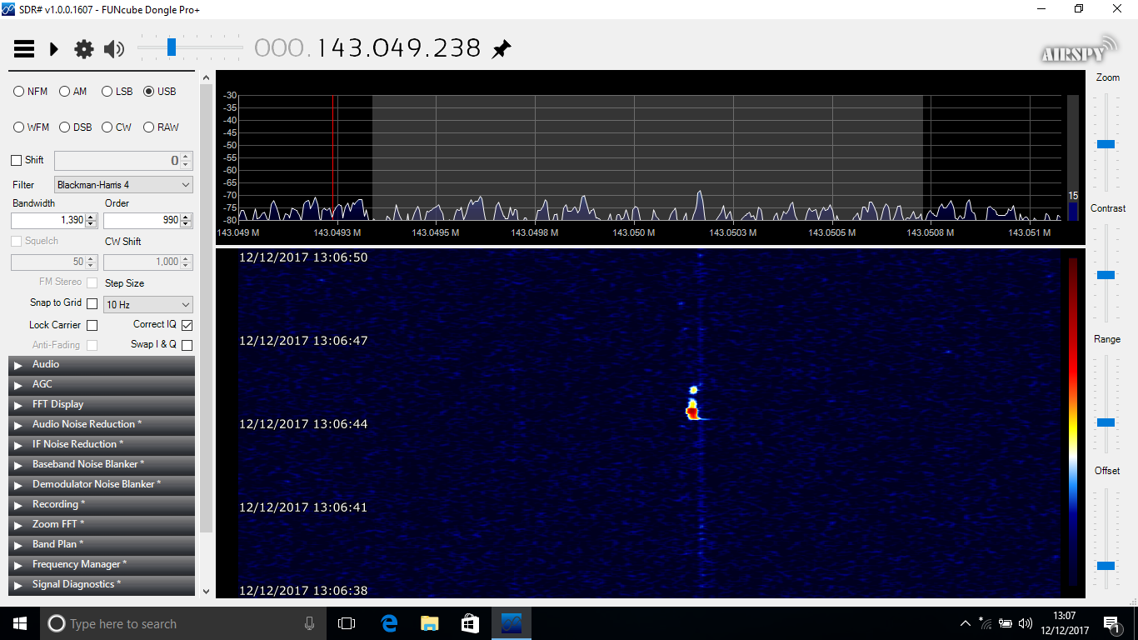This screenshot has height=640, width=1138.
Task: Open File Explorer from taskbar
Action: click(x=429, y=623)
